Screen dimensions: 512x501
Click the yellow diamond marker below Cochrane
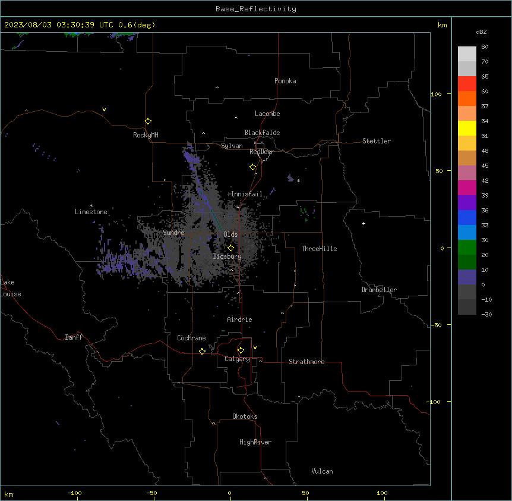coord(202,352)
